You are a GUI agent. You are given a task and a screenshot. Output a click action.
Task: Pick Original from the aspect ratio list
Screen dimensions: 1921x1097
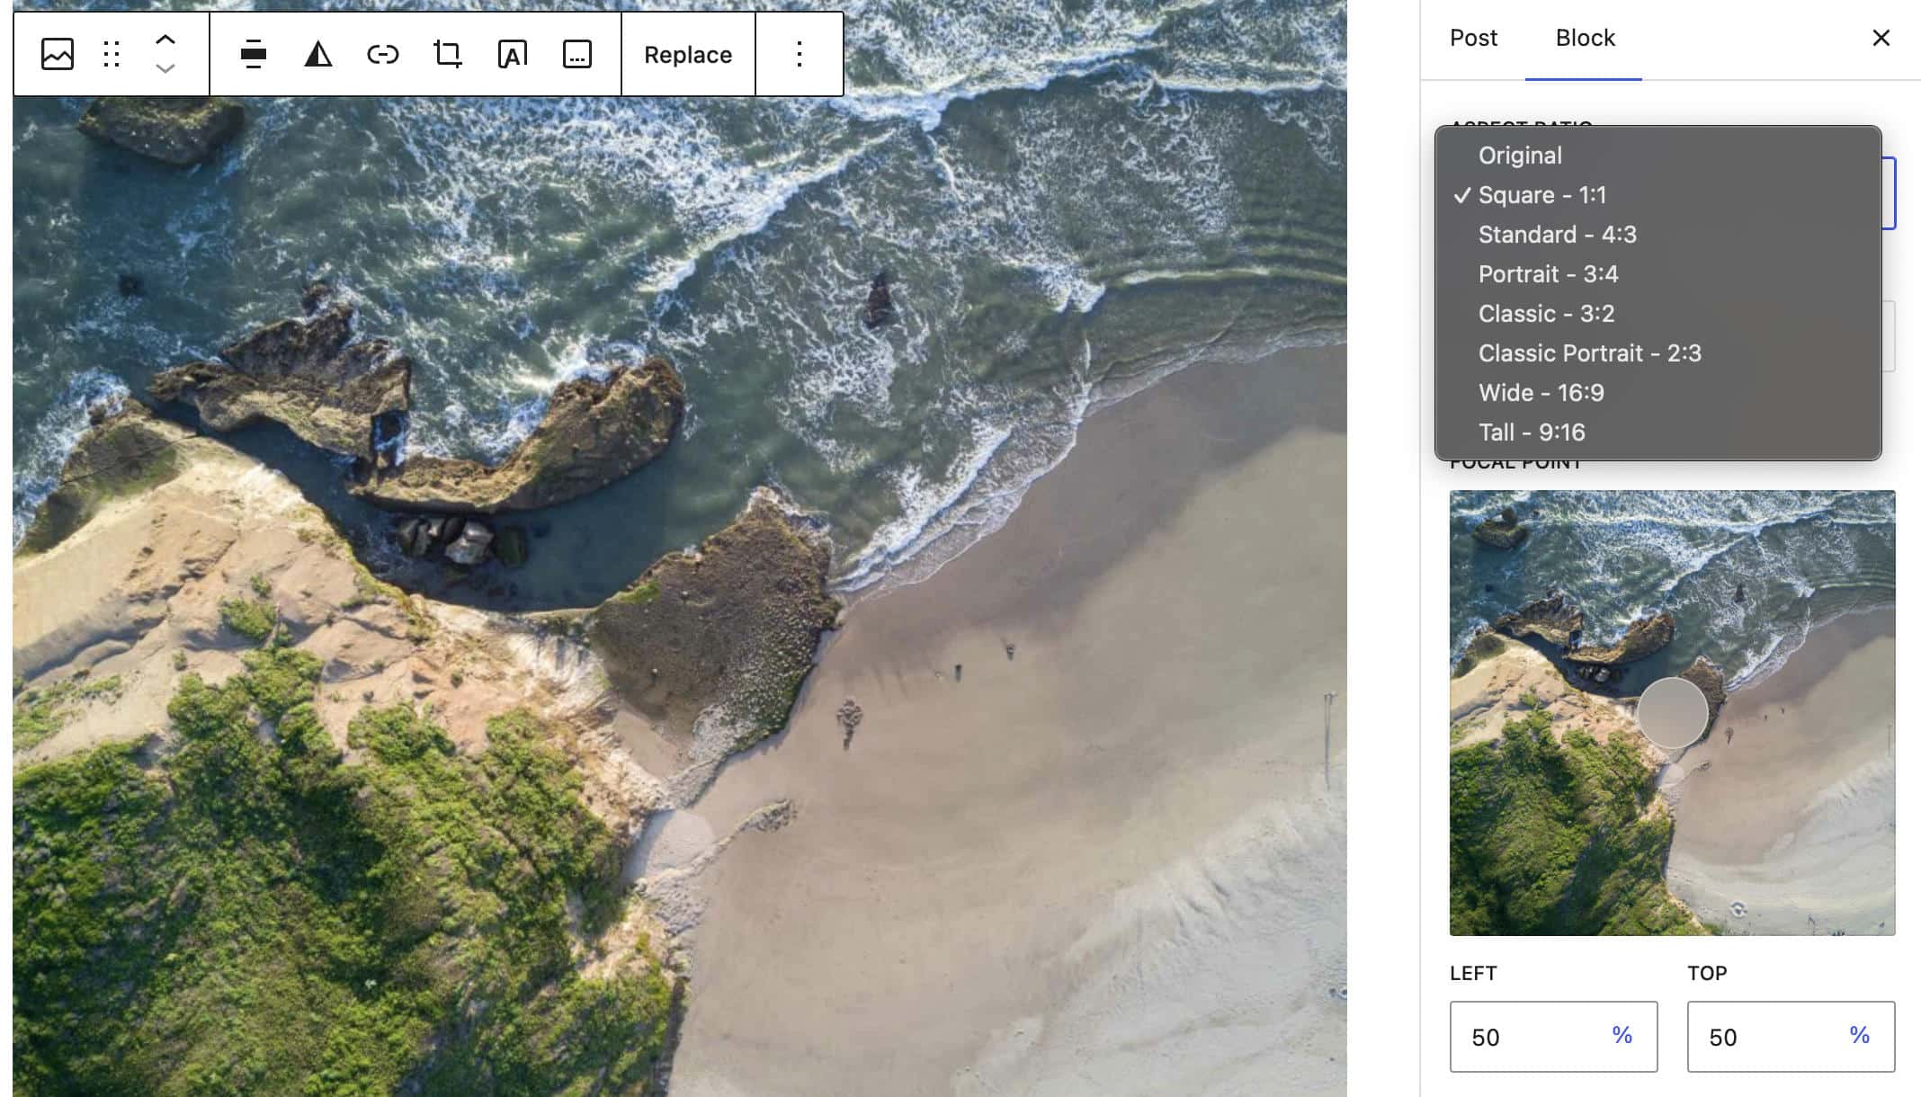(1520, 155)
